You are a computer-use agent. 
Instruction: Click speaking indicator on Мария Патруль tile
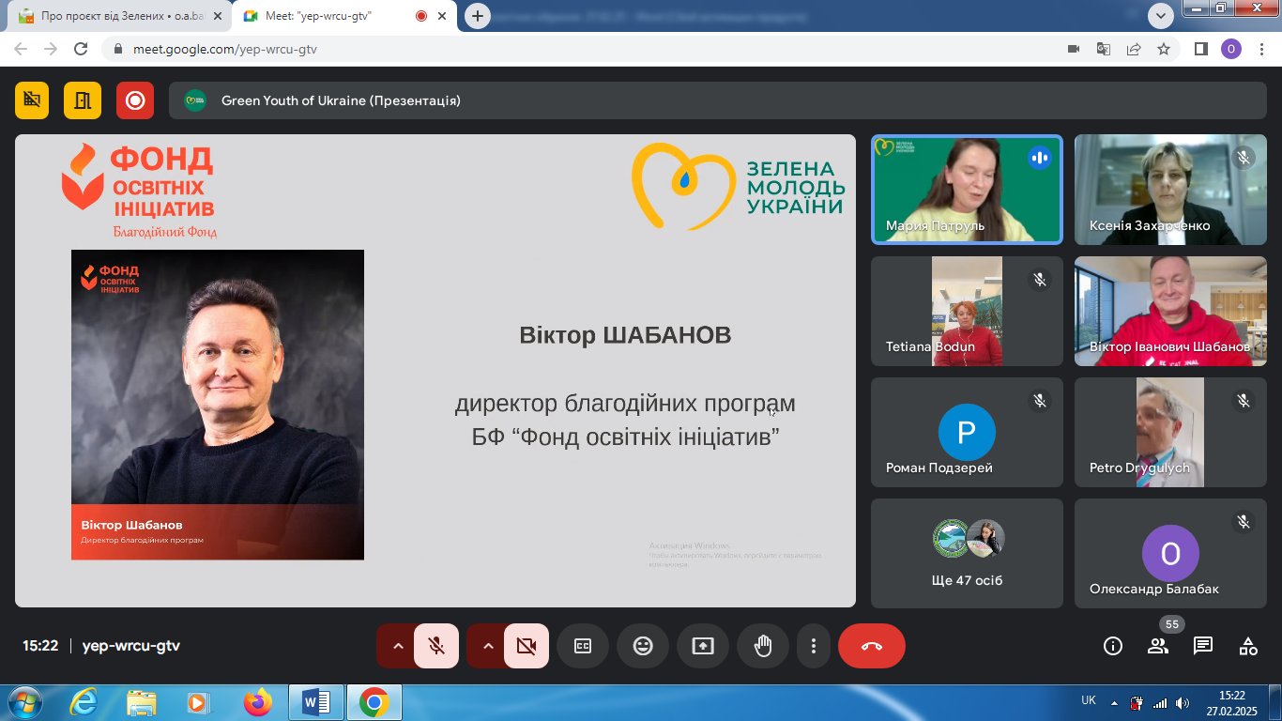[x=1039, y=158]
